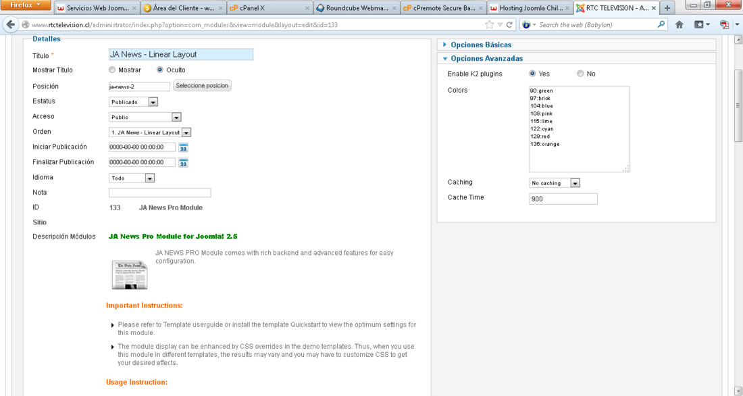The image size is (743, 396).
Task: Select the Mostrar radio button
Action: click(x=112, y=70)
